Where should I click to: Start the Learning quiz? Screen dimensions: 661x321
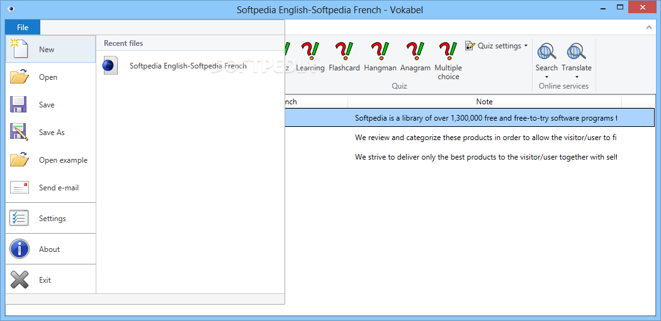[310, 58]
